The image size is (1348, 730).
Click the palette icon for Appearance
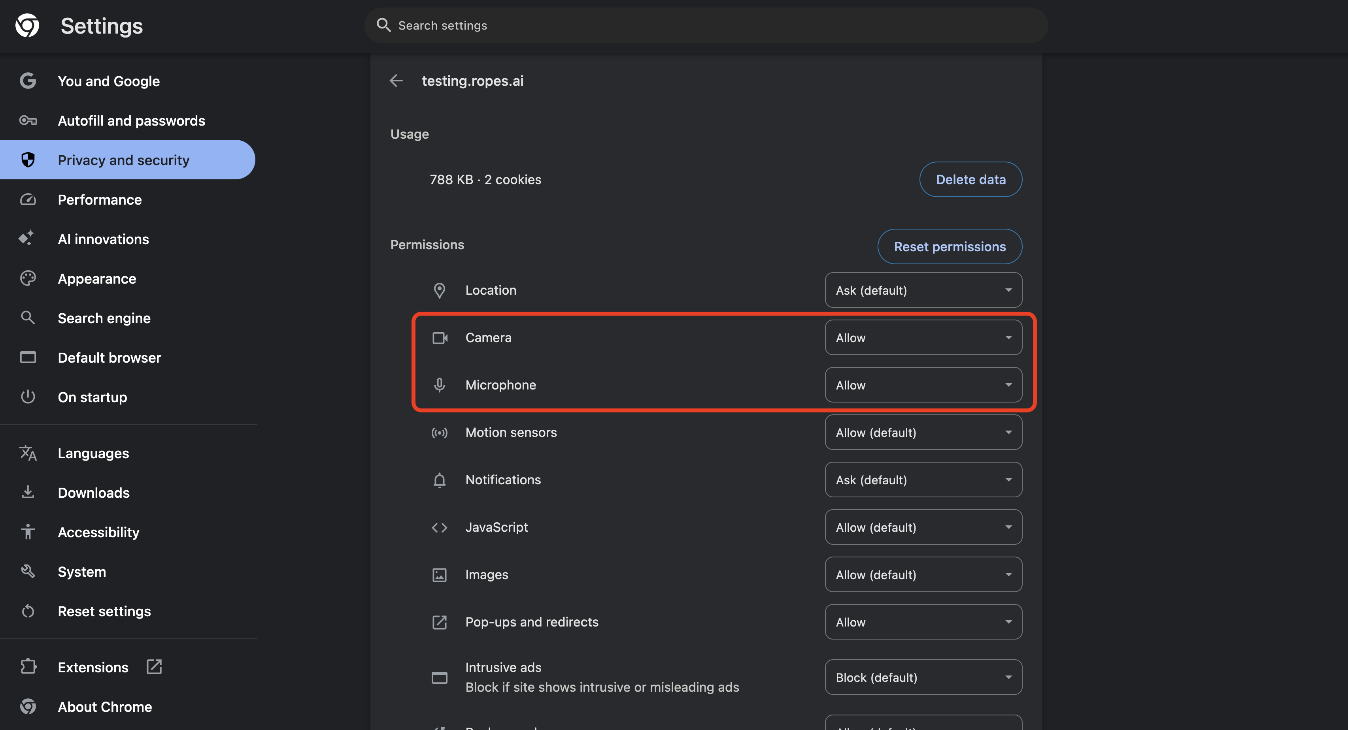[x=28, y=278]
